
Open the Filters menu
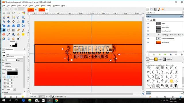point(49,6)
